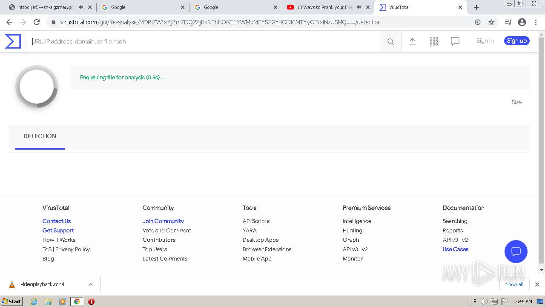Open the API Scripts link
Viewport: 545px width, 307px height.
[x=256, y=221]
